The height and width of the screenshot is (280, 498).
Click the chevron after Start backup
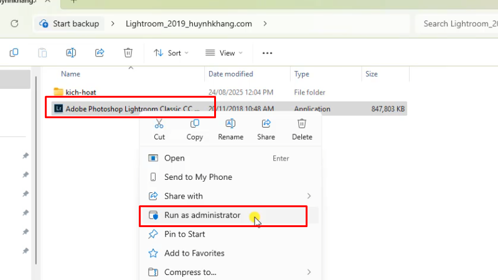pyautogui.click(x=113, y=24)
